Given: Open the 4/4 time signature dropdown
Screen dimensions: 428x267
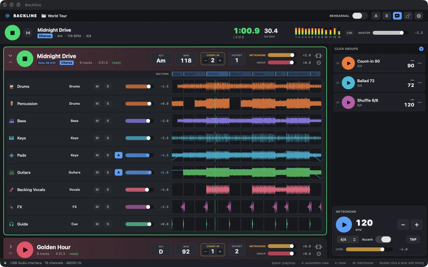Looking at the screenshot, I should click(348, 239).
